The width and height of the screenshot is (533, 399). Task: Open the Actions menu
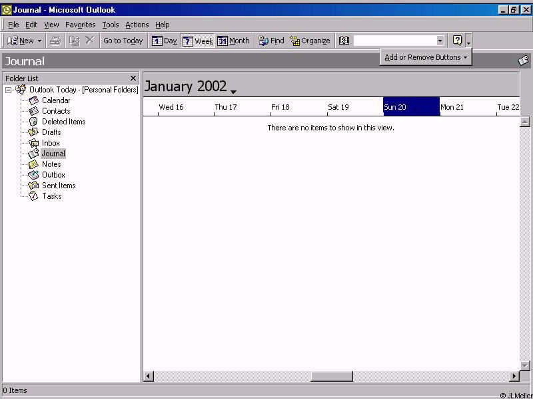pos(137,25)
